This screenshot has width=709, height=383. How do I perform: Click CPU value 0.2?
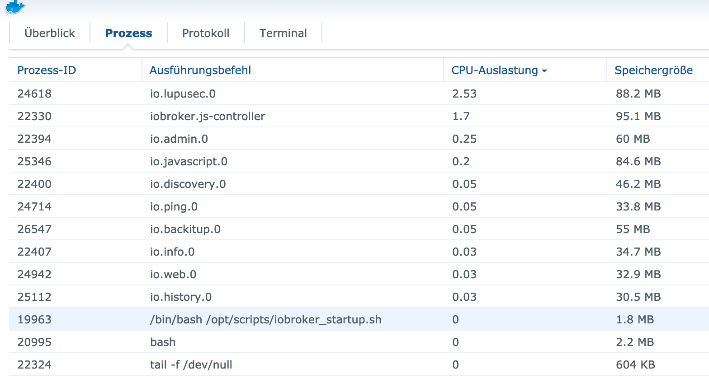[x=461, y=161]
